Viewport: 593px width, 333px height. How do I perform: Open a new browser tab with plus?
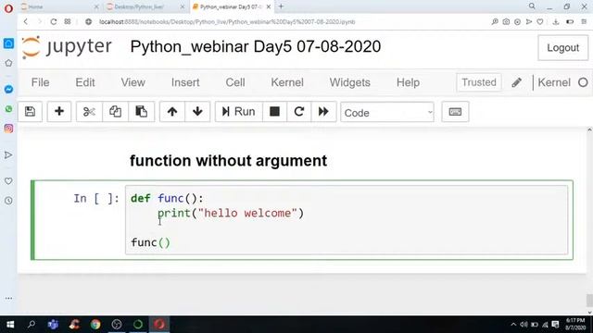(x=281, y=6)
